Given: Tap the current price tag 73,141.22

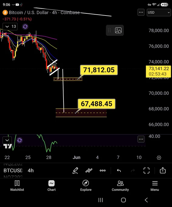Looking at the screenshot, I should pyautogui.click(x=159, y=71).
